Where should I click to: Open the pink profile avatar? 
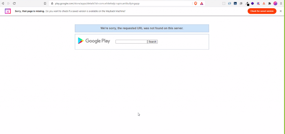275,3
